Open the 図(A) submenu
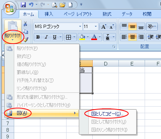Image resolution: width=161 pixels, height=139 pixels. 42,113
